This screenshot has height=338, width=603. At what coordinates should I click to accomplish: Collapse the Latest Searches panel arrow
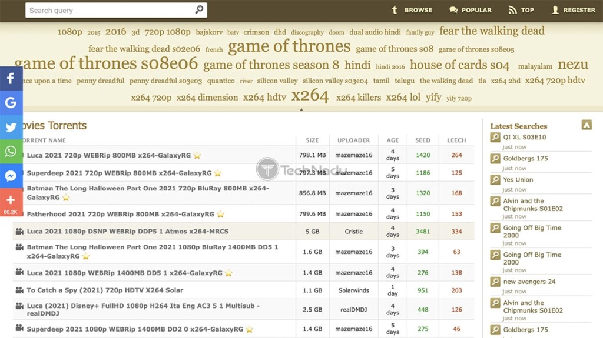pos(587,125)
